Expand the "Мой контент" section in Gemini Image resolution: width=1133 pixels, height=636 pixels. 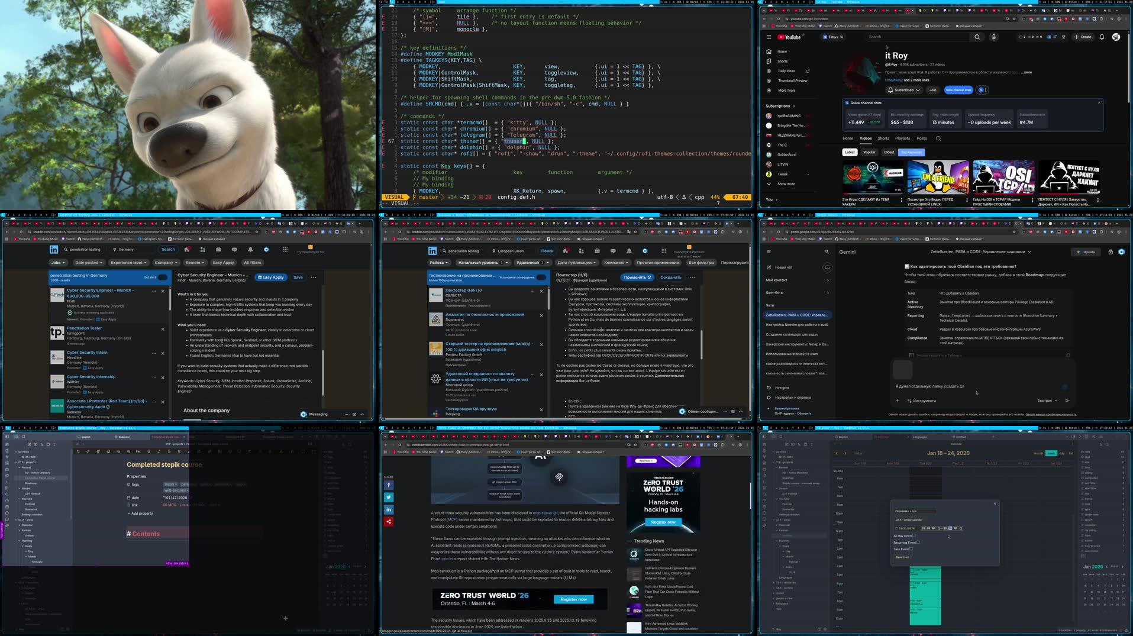[x=828, y=280]
